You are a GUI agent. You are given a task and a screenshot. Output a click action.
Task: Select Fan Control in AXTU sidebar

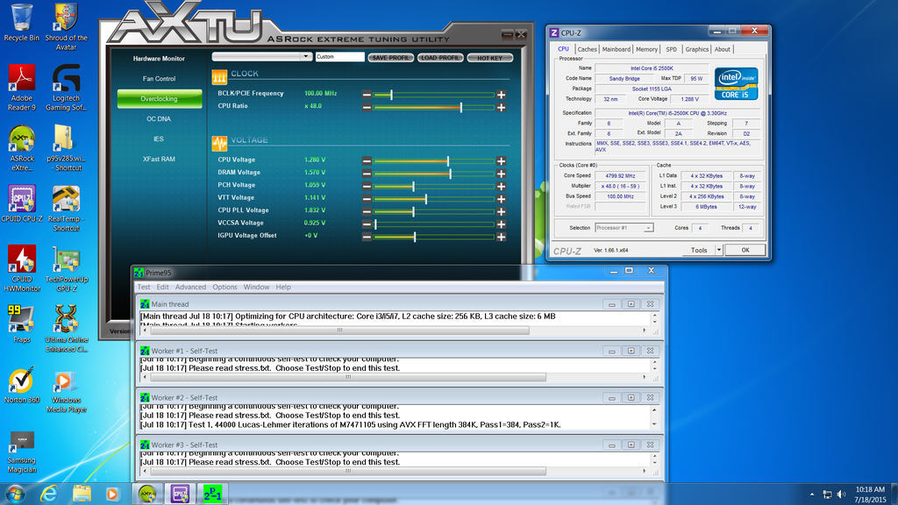tap(160, 78)
